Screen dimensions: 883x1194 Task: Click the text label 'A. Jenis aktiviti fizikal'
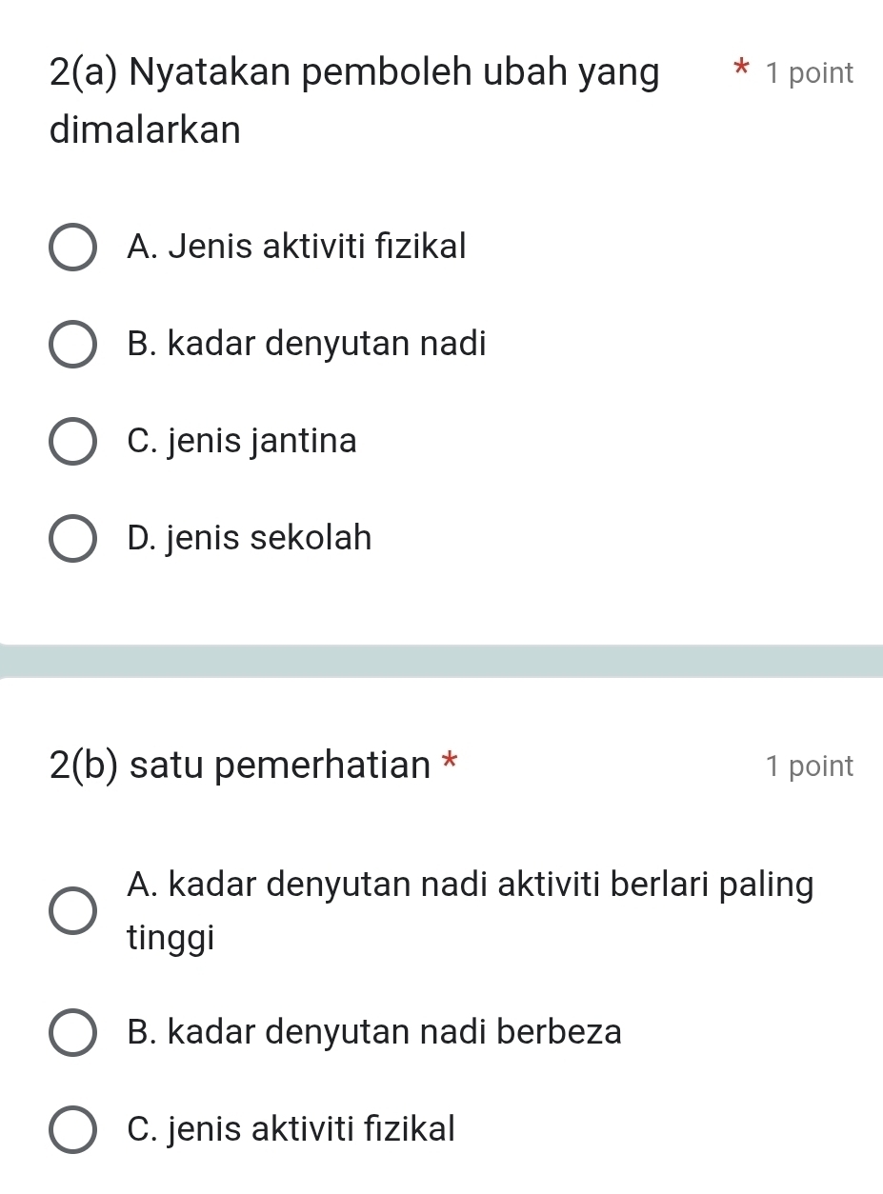click(x=296, y=249)
